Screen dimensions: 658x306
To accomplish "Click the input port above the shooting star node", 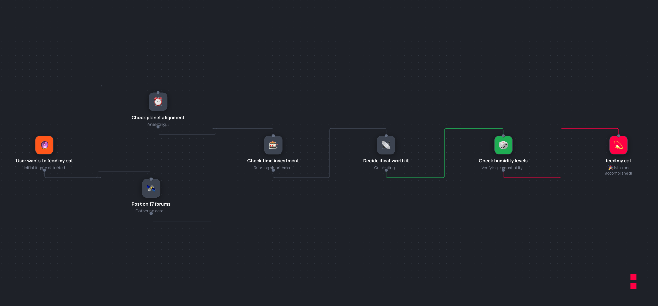I will [x=619, y=136].
